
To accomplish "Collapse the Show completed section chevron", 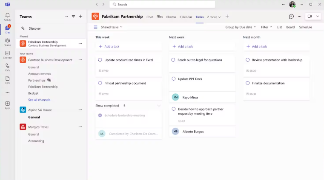I will point(159,106).
